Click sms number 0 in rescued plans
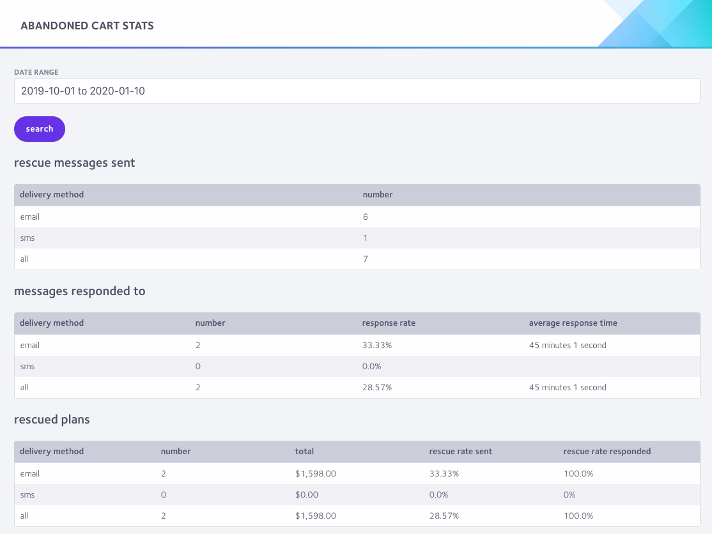Viewport: 712px width, 534px height. pos(164,494)
